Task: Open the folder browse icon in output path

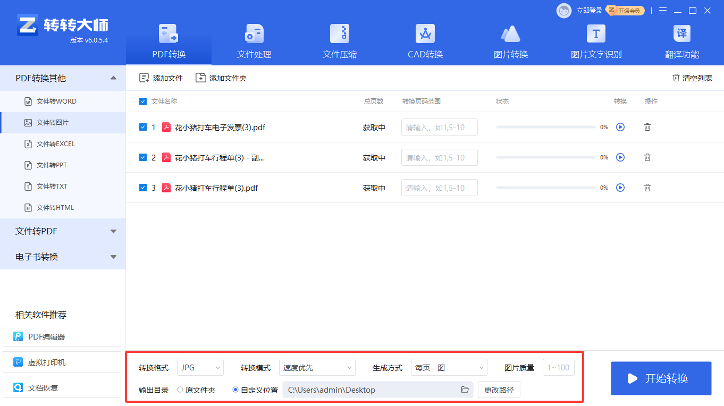Action: (465, 390)
